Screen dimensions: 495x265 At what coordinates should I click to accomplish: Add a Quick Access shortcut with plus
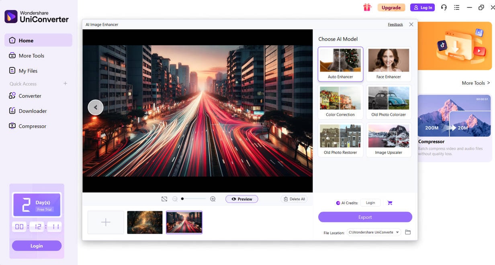point(65,84)
